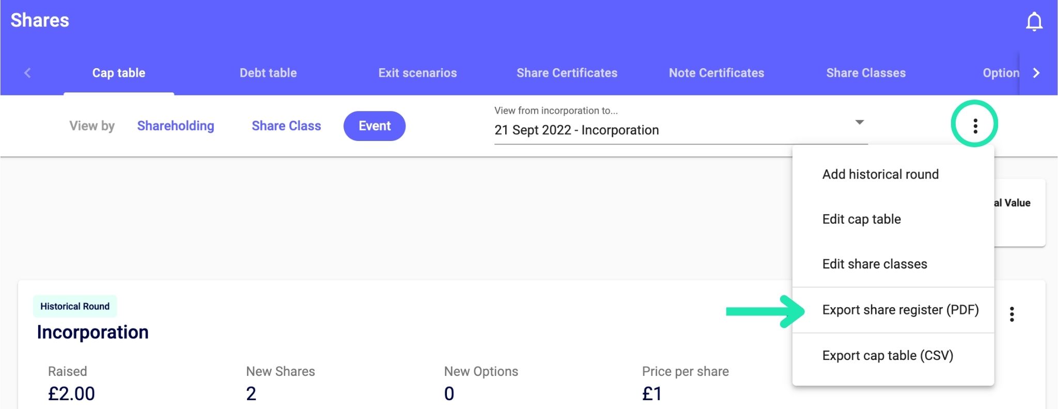Open the Cap table tab
The image size is (1058, 409).
tap(119, 73)
